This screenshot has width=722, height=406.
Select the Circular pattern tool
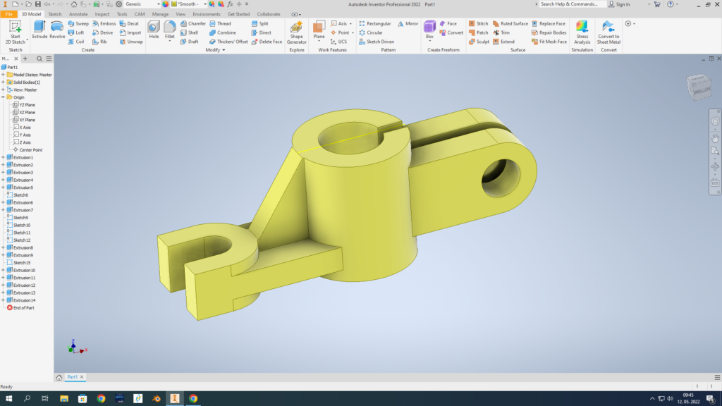(x=371, y=32)
